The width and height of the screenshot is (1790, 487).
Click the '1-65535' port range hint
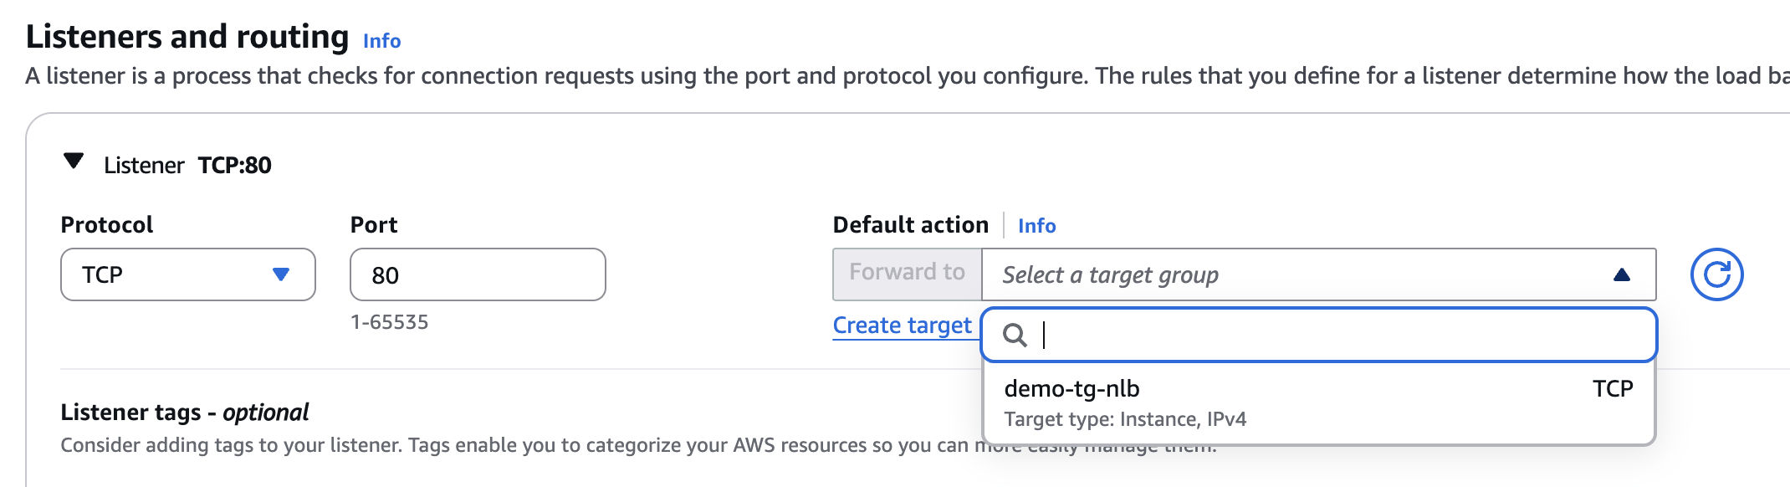coord(389,322)
